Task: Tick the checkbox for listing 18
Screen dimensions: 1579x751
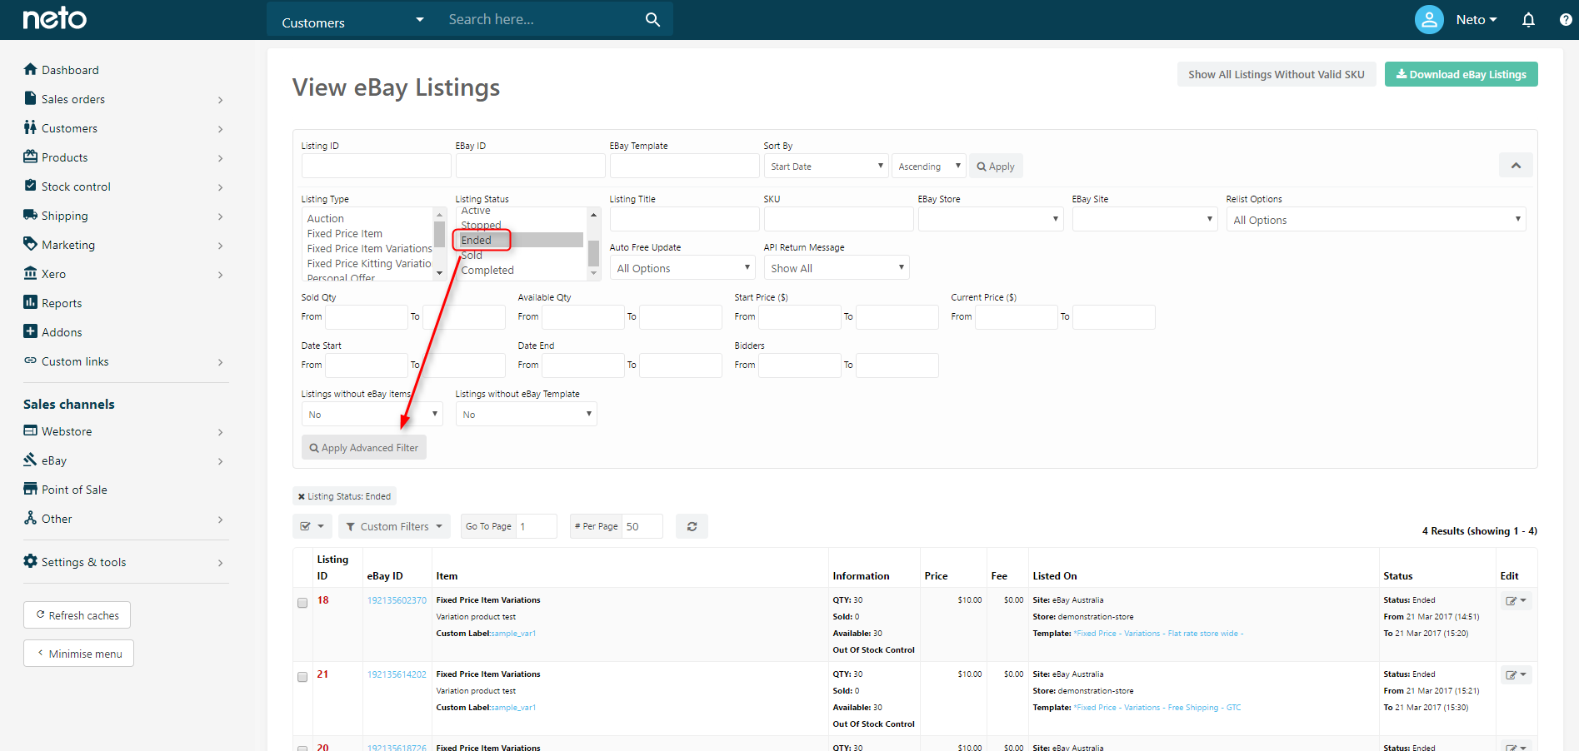Action: (x=302, y=603)
